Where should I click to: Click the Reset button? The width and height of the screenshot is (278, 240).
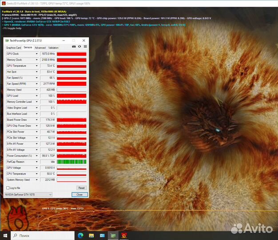pyautogui.click(x=82, y=188)
